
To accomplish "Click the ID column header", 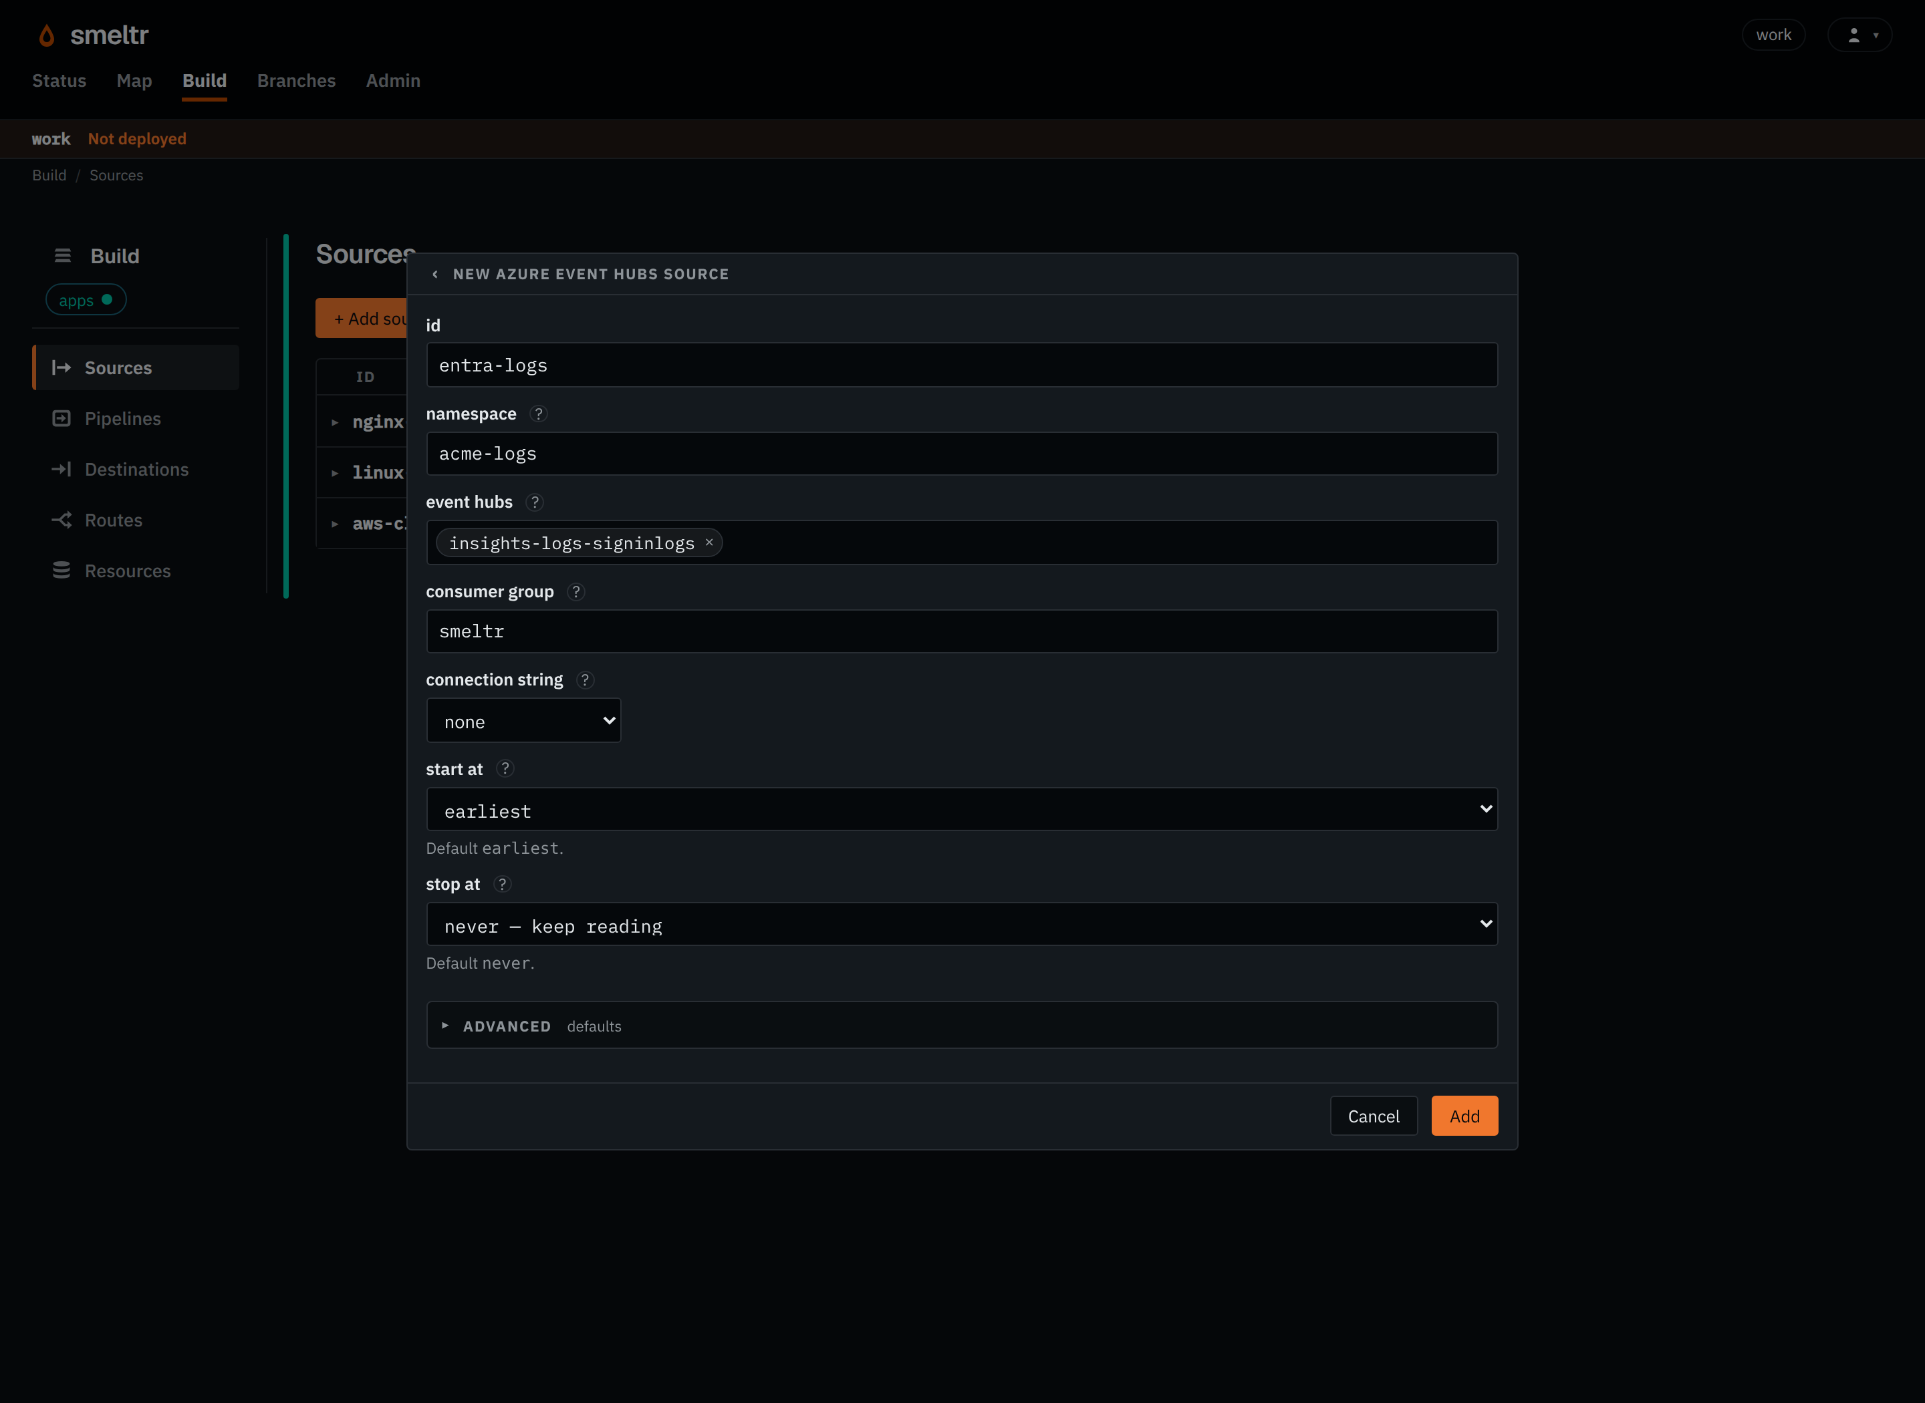I will pos(366,377).
